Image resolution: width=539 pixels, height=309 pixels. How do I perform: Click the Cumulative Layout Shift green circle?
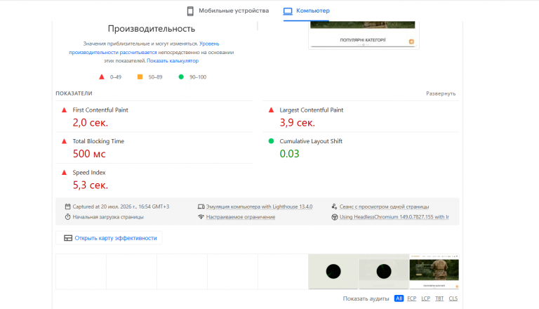pos(271,141)
